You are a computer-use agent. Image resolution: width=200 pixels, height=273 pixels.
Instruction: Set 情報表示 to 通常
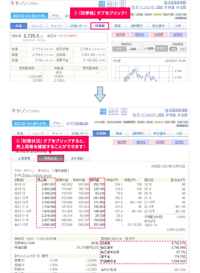click(x=119, y=49)
